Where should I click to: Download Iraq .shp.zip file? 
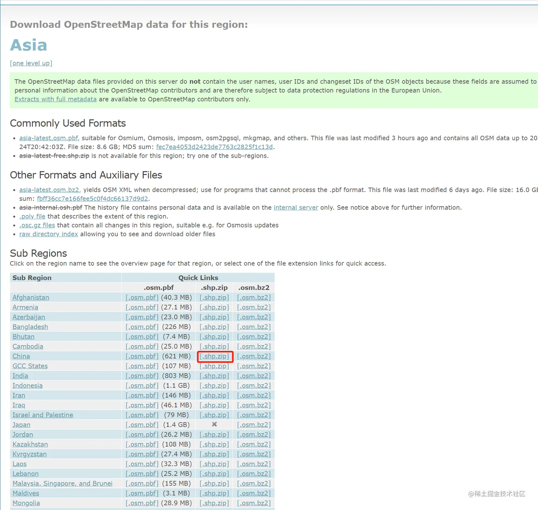(x=214, y=405)
